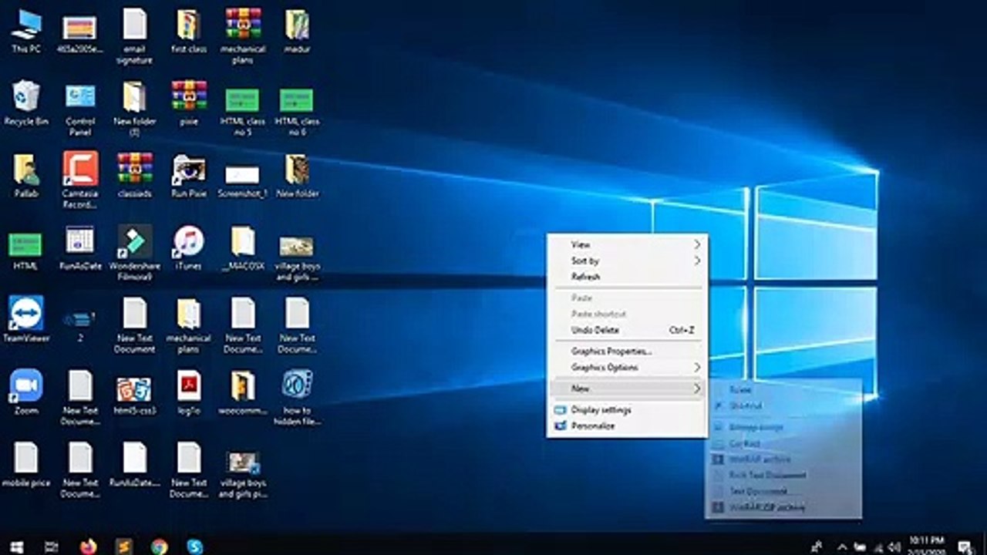This screenshot has height=555, width=987.
Task: Open Graphics Properties from context menu
Action: tap(627, 351)
